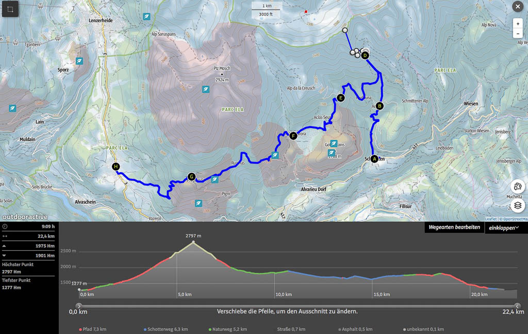This screenshot has height=334, width=528.
Task: Select waypoint G marker on the route
Action: 191,177
